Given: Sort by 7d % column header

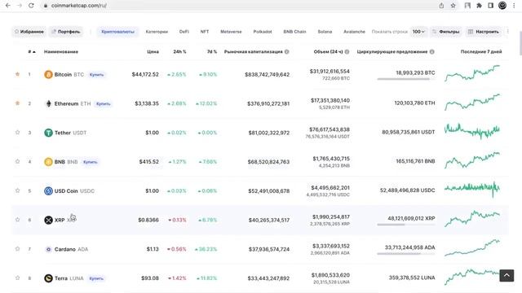Looking at the screenshot, I should tap(211, 51).
